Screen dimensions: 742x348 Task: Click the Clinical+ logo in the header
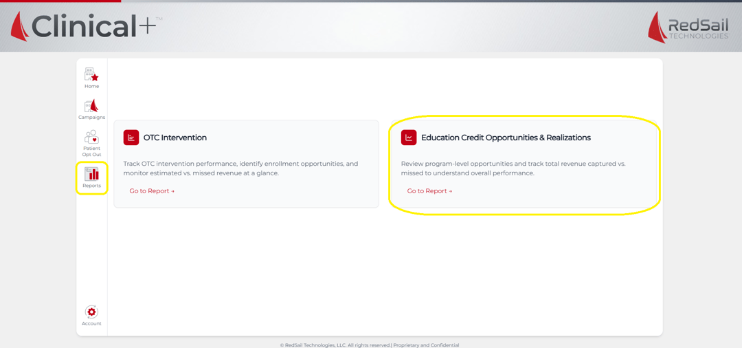coord(86,25)
